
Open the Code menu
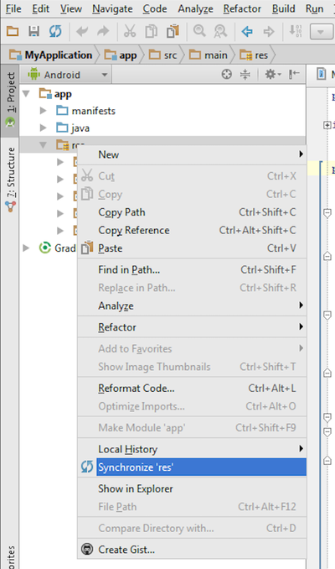(x=155, y=8)
